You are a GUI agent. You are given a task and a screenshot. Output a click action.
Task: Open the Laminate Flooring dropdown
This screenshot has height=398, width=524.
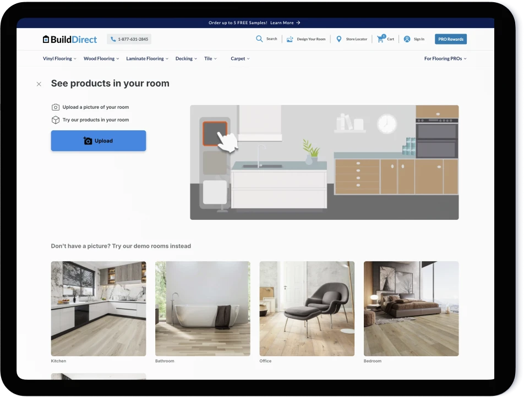pos(147,59)
